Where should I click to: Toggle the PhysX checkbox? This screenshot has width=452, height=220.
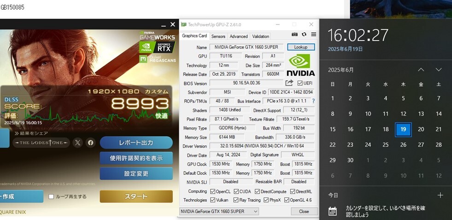tap(266, 200)
